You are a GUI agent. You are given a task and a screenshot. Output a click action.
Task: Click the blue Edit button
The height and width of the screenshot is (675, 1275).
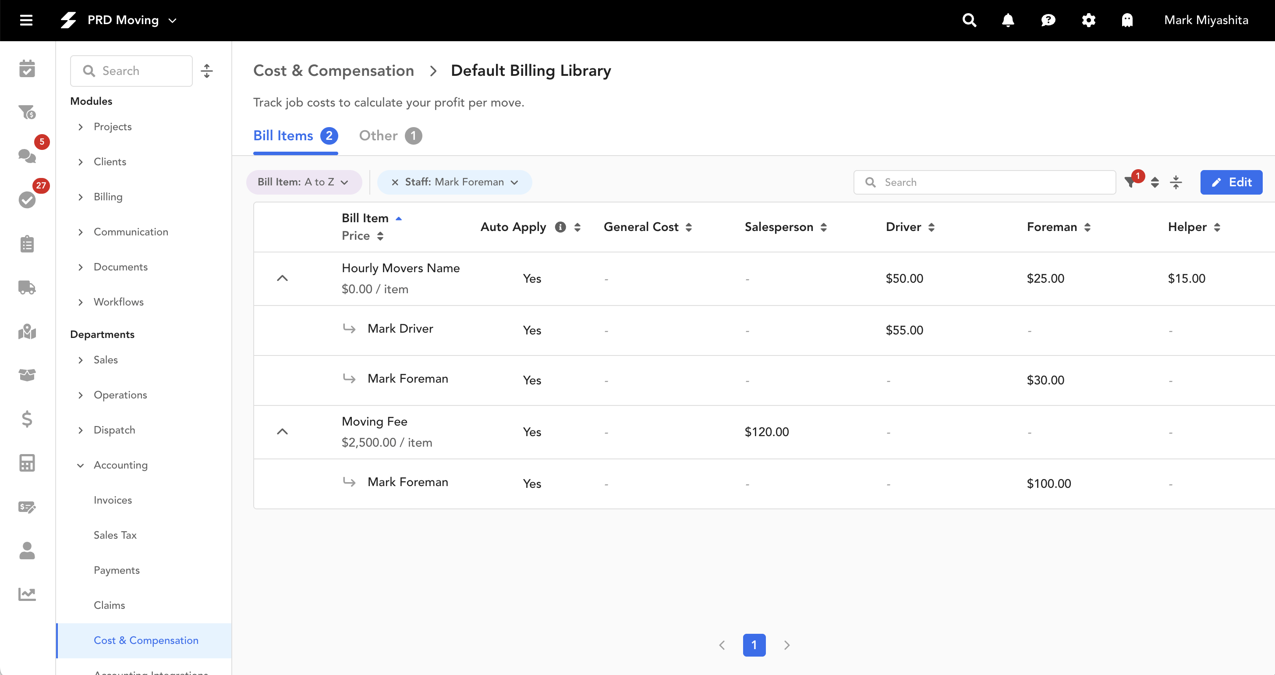(x=1231, y=182)
